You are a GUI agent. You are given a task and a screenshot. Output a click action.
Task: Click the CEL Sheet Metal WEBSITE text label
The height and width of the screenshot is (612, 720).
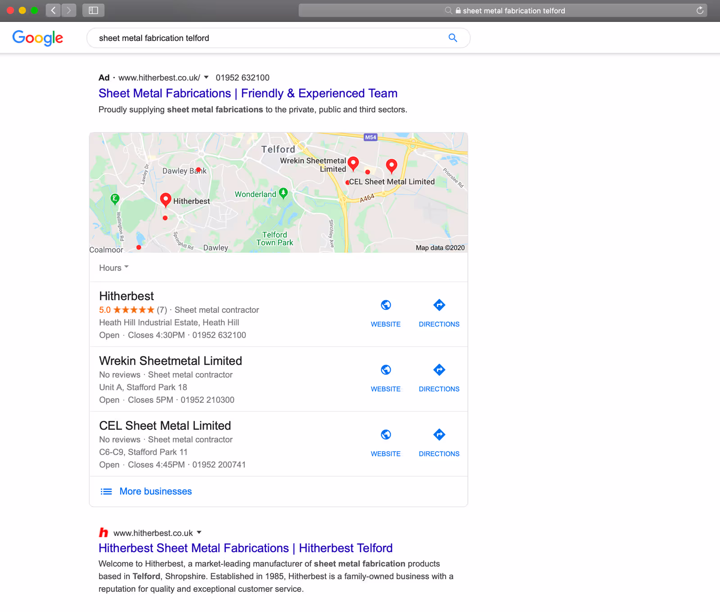click(386, 454)
